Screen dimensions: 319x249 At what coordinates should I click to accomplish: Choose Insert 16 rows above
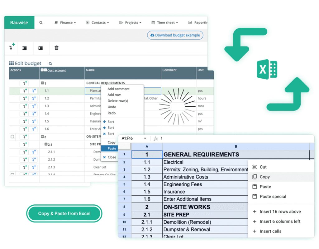coord(280,212)
